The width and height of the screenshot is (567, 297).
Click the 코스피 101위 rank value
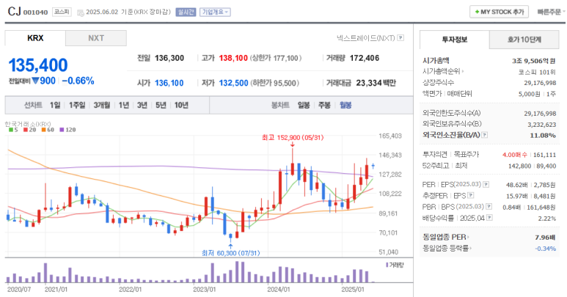pos(537,73)
